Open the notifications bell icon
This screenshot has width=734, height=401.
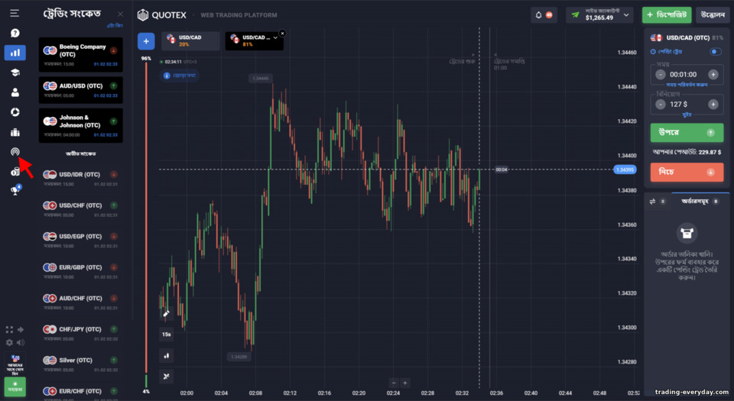[x=538, y=15]
